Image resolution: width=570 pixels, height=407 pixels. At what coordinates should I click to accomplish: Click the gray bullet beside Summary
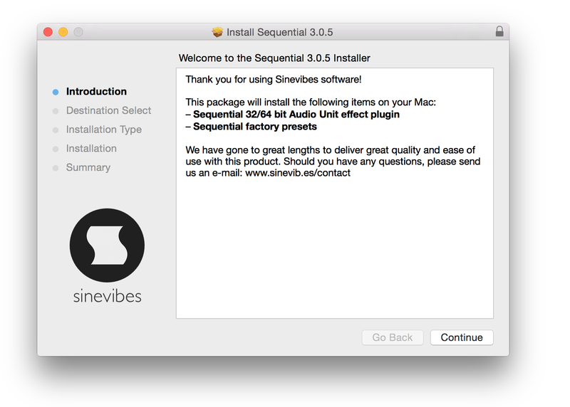tap(56, 168)
